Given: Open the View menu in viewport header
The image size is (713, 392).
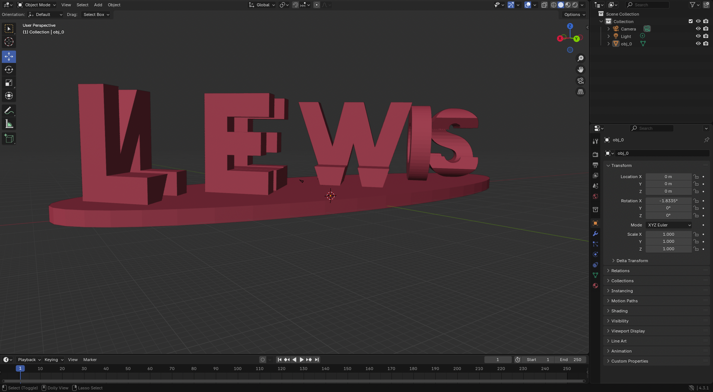Looking at the screenshot, I should click(x=66, y=5).
